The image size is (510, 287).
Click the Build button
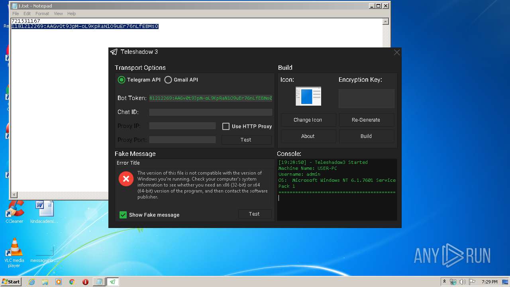[366, 136]
